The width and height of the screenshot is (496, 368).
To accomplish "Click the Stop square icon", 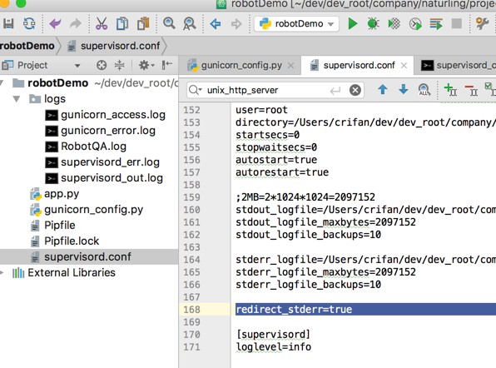I will (x=456, y=24).
